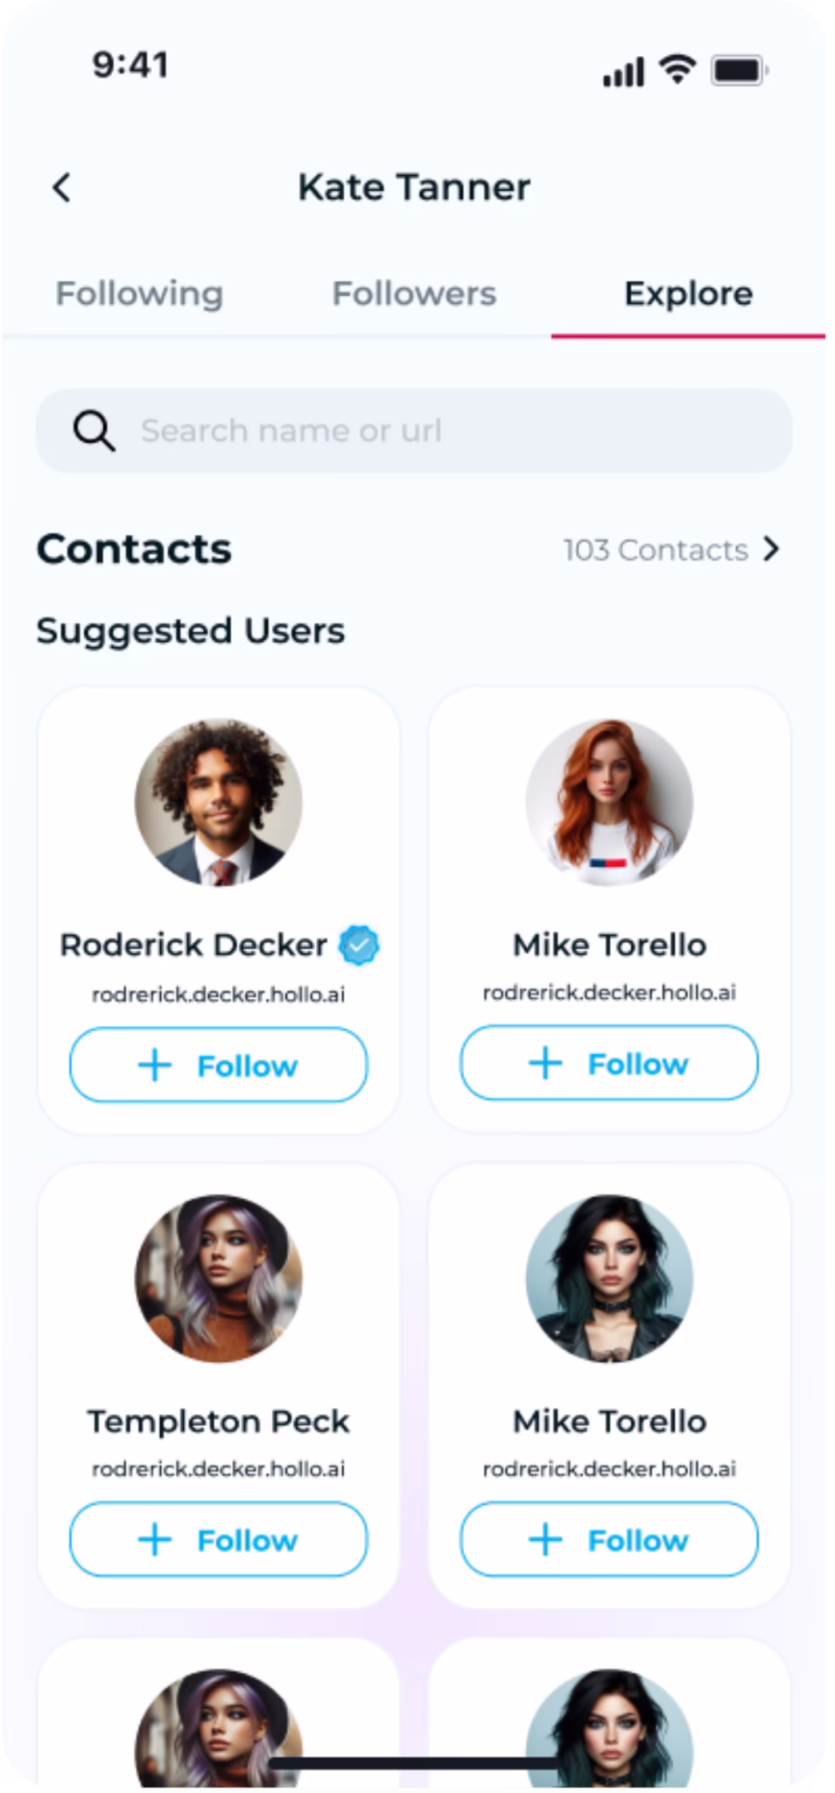Screen dimensions: 835x1793
Task: Tap the home indicator bar
Action: click(x=414, y=1762)
